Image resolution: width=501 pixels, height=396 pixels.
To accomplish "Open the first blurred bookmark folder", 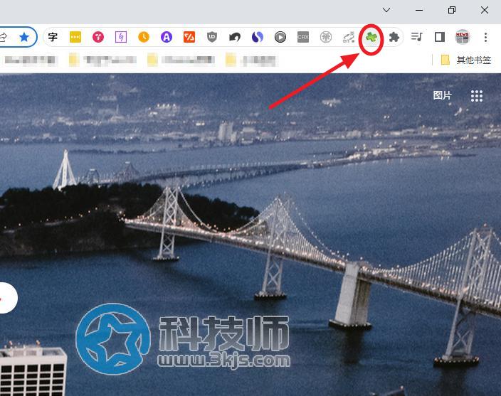I will click(x=103, y=60).
